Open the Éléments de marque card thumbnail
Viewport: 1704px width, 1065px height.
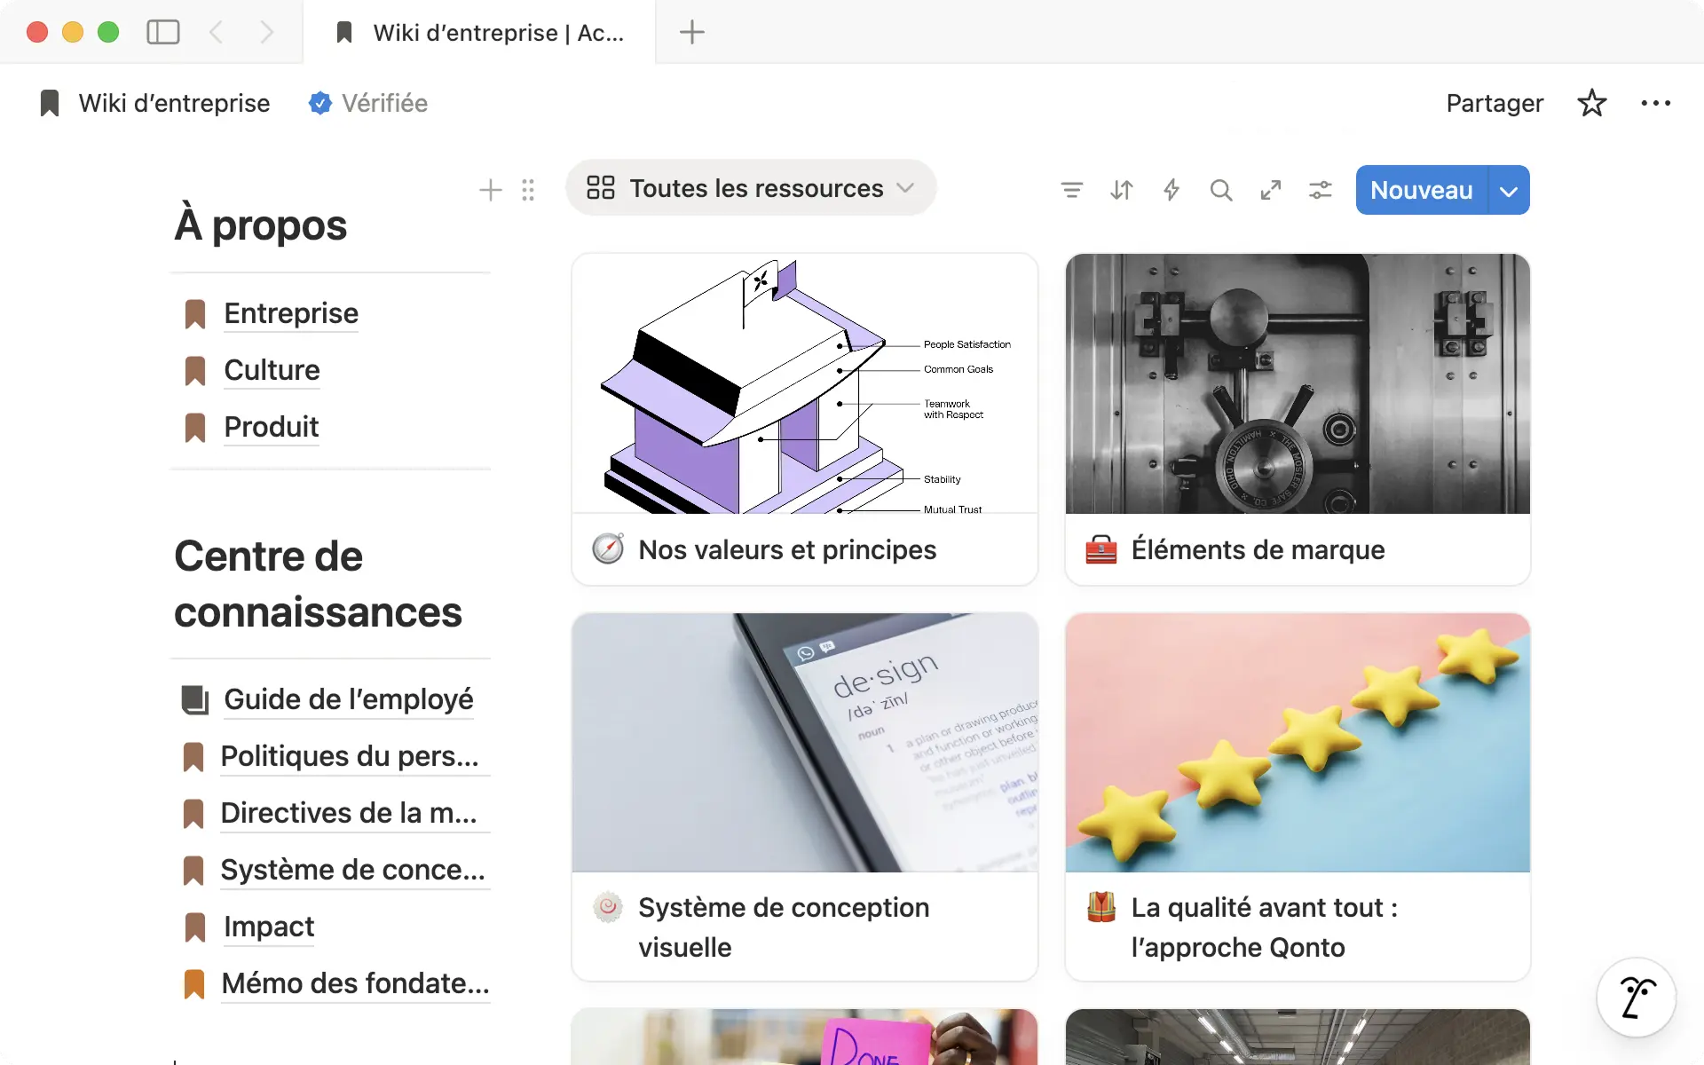click(x=1298, y=383)
